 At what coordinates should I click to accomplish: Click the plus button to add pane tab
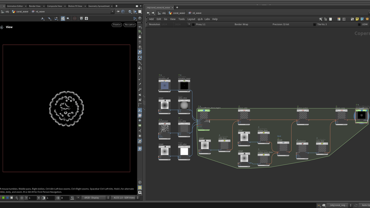[116, 6]
